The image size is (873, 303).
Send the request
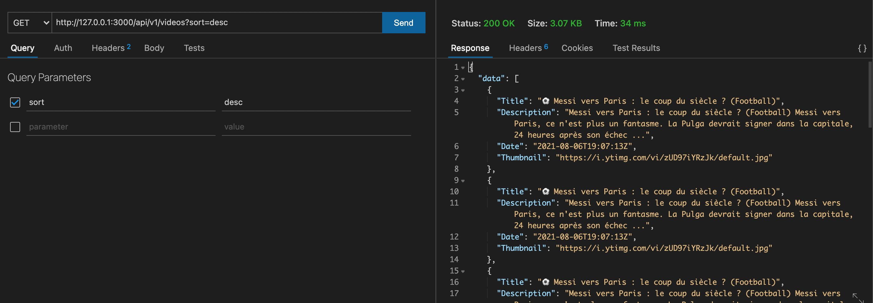[404, 23]
